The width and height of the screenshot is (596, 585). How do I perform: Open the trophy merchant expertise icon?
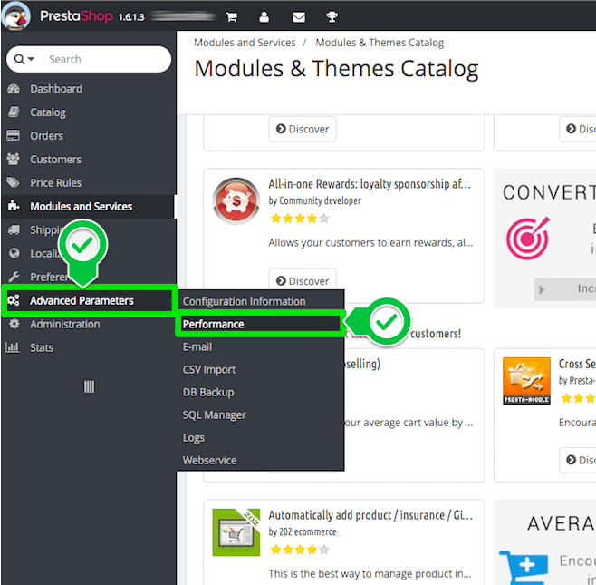[x=332, y=17]
